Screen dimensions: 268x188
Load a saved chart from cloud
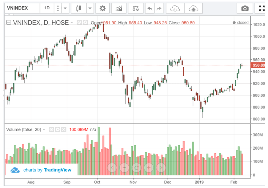coord(175,8)
